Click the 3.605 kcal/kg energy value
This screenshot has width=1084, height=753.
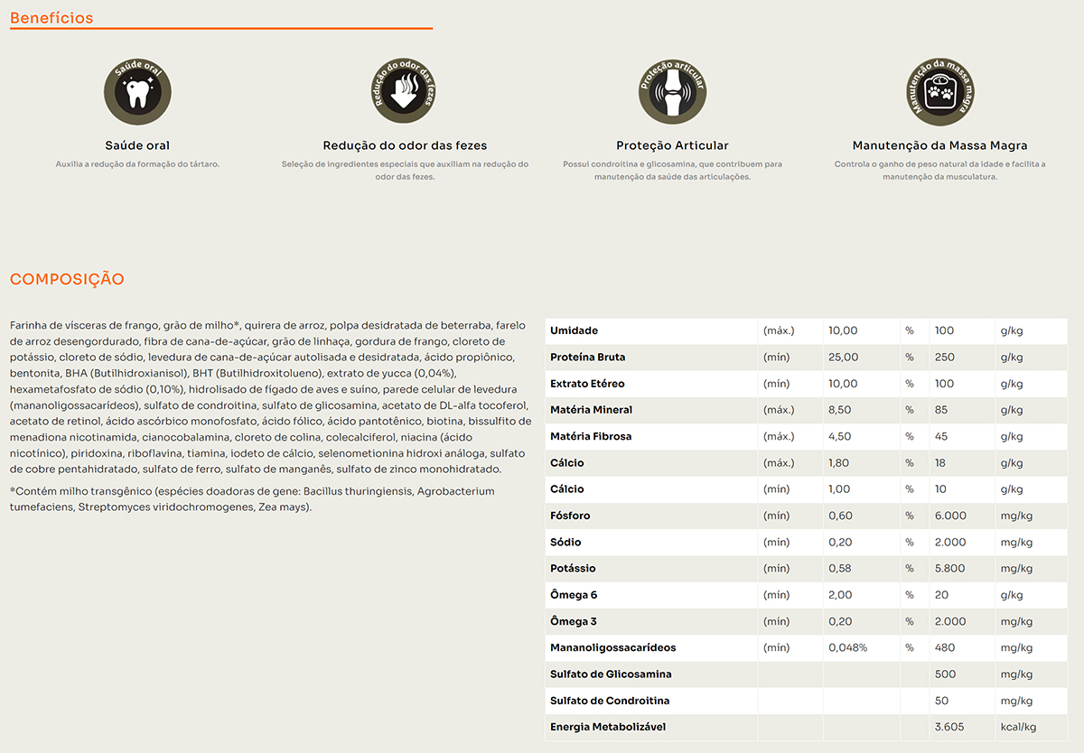tap(950, 727)
